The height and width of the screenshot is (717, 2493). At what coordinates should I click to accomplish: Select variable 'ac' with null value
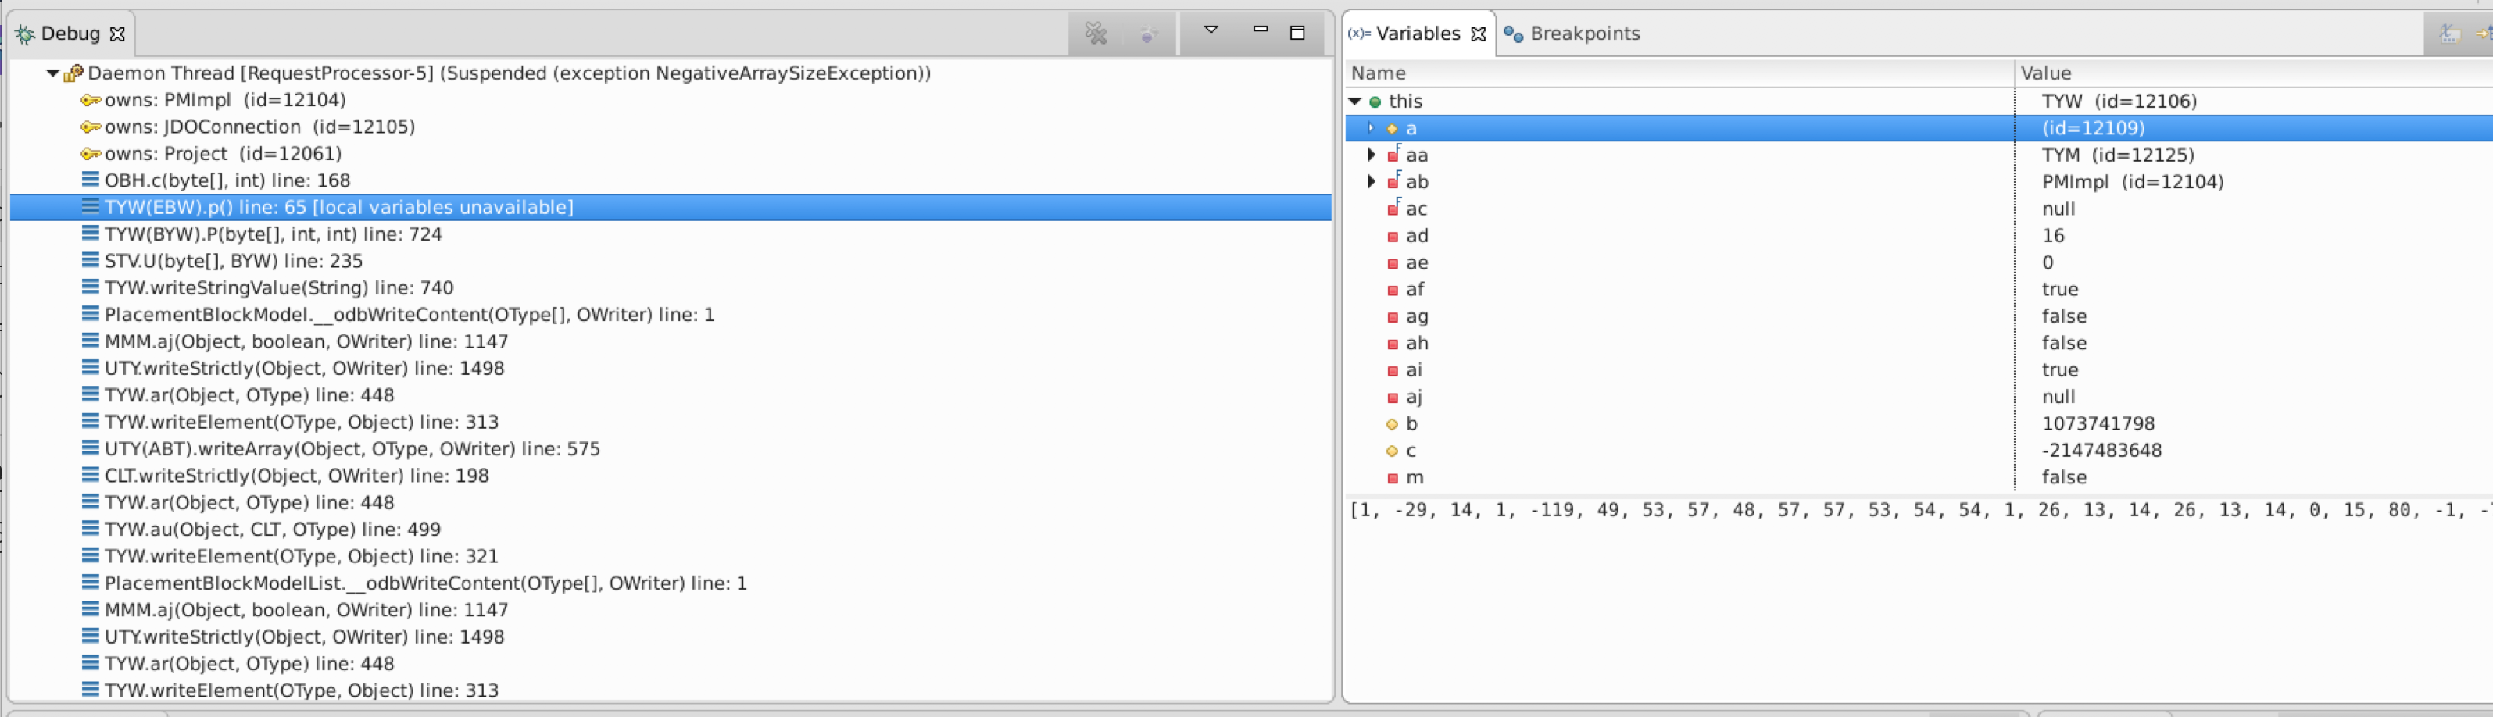[x=1918, y=209]
